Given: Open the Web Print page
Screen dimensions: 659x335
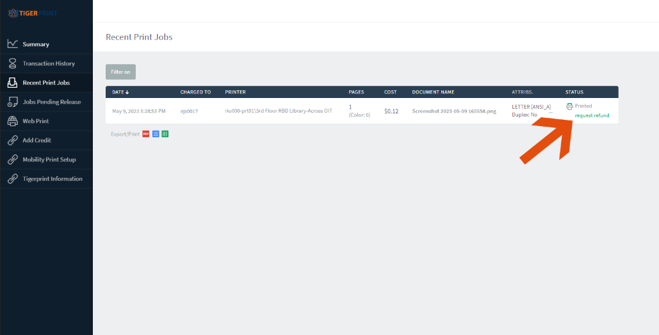Looking at the screenshot, I should (36, 121).
